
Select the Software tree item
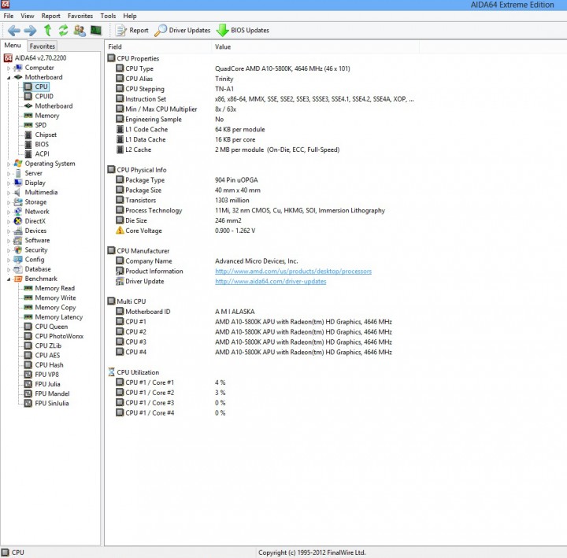pyautogui.click(x=31, y=240)
